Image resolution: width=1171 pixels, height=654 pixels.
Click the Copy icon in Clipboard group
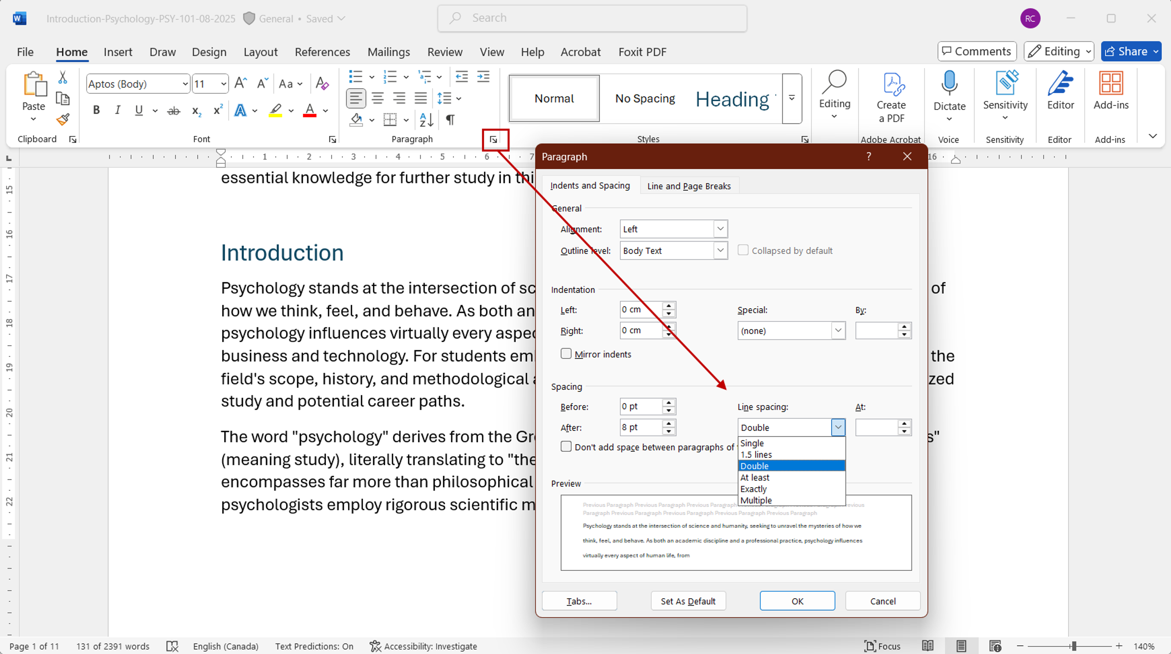click(x=63, y=98)
